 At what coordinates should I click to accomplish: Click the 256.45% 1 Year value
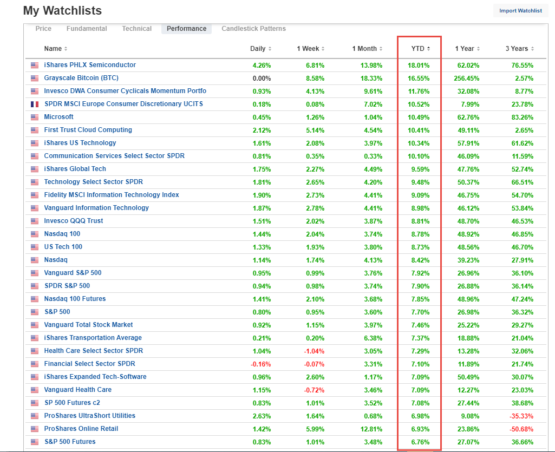pos(467,78)
